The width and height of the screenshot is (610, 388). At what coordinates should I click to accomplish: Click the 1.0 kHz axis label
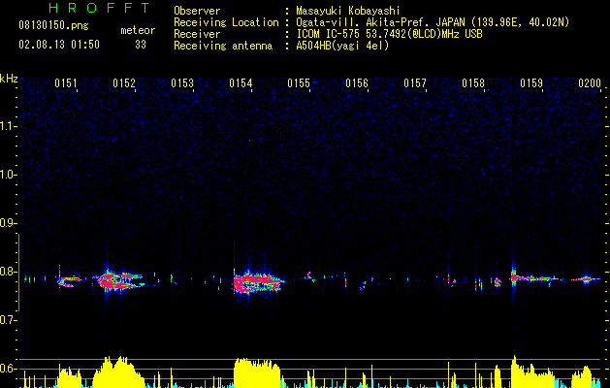click(9, 175)
